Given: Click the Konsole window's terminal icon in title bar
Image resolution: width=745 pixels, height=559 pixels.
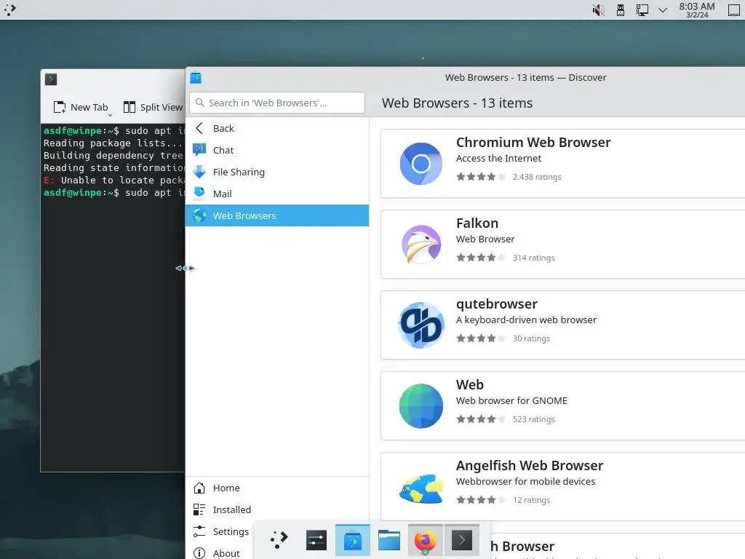Looking at the screenshot, I should point(51,79).
